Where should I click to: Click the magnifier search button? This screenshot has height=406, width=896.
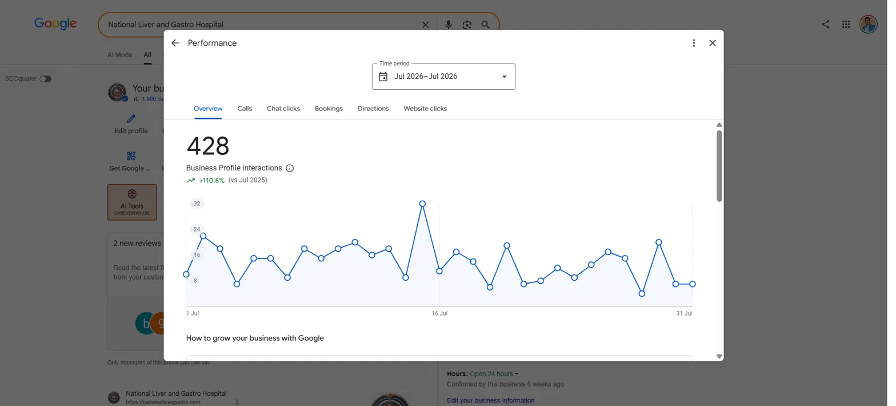pos(485,25)
